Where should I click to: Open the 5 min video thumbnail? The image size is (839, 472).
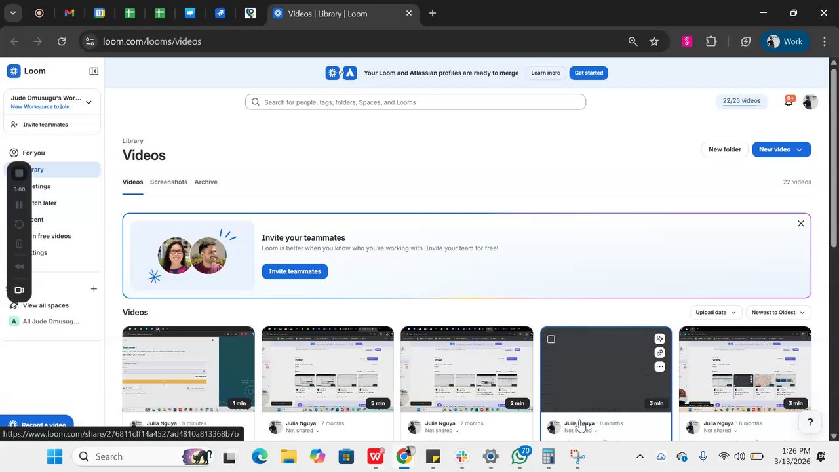pyautogui.click(x=328, y=369)
